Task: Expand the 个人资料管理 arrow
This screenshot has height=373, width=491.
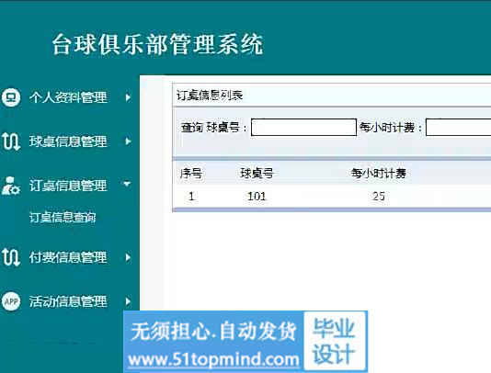Action: (128, 97)
